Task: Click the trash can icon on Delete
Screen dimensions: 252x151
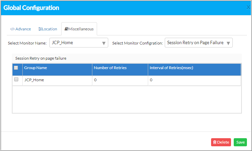Action: [x=215, y=142]
